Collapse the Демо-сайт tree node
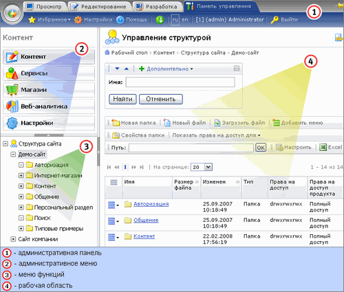The image size is (344, 292). 13,155
